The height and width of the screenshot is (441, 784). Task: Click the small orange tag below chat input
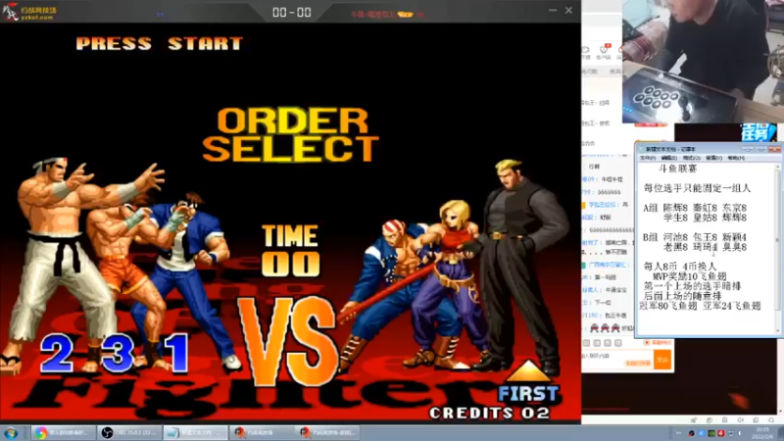click(638, 364)
